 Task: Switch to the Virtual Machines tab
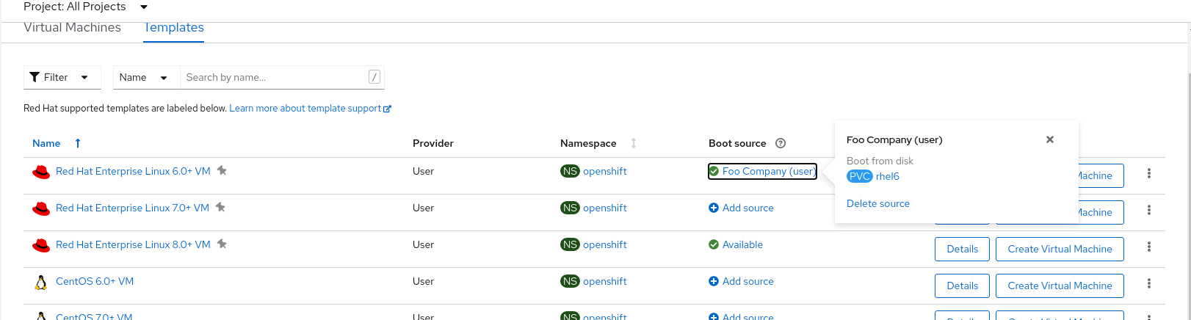72,27
